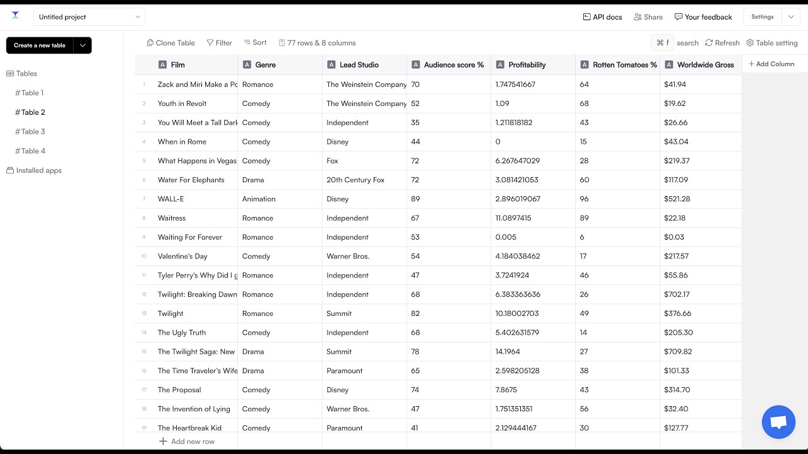The image size is (808, 454).
Task: Click the app logo icon
Action: [x=16, y=16]
